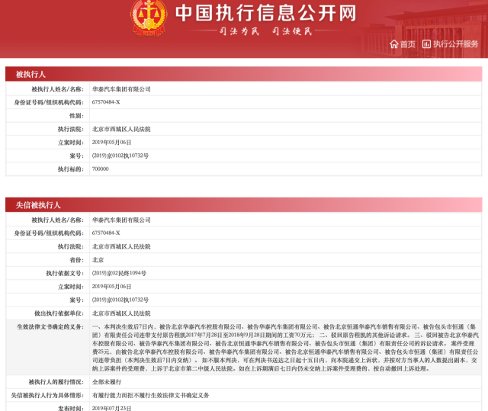488x411 pixels.
Task: Click the province value 北京
Action: click(98, 260)
